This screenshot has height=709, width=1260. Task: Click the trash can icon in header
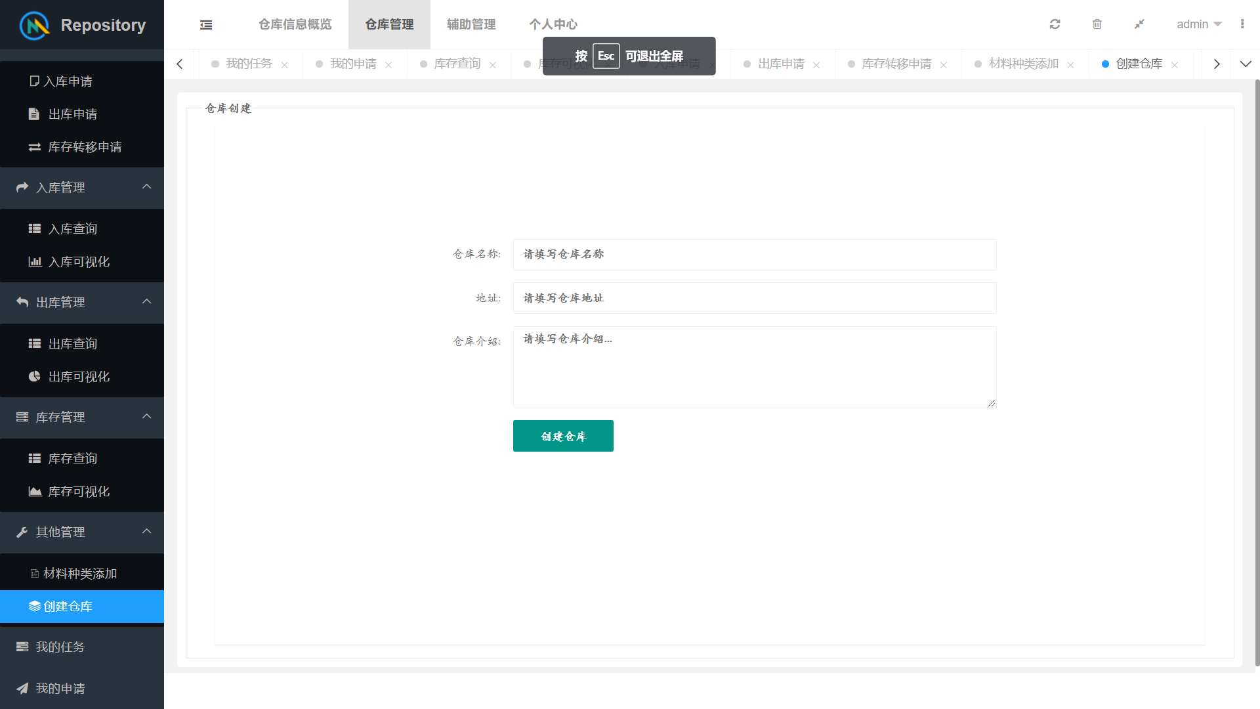pos(1097,24)
